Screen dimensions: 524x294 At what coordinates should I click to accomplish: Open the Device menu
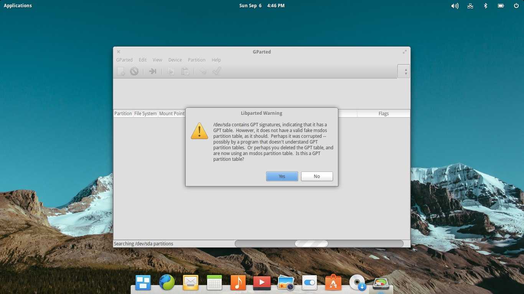175,60
